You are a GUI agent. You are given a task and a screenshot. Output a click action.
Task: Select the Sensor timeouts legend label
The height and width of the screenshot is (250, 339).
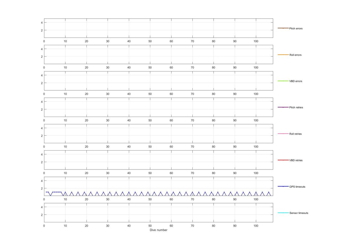(x=299, y=213)
